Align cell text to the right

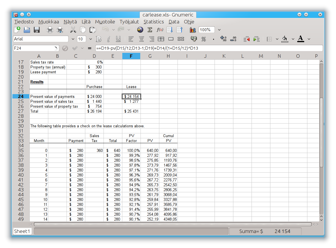152,39
